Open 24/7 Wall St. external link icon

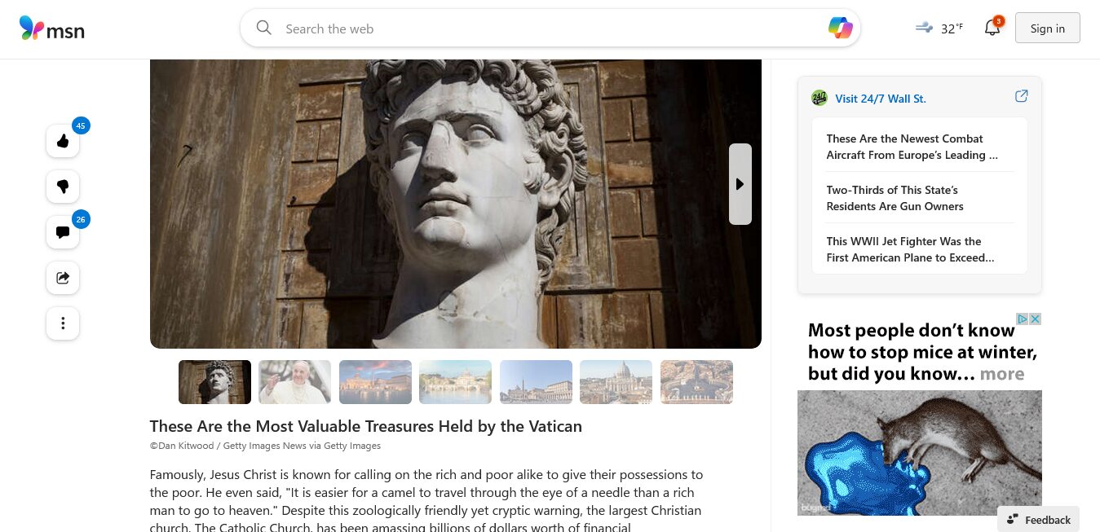pyautogui.click(x=1021, y=96)
